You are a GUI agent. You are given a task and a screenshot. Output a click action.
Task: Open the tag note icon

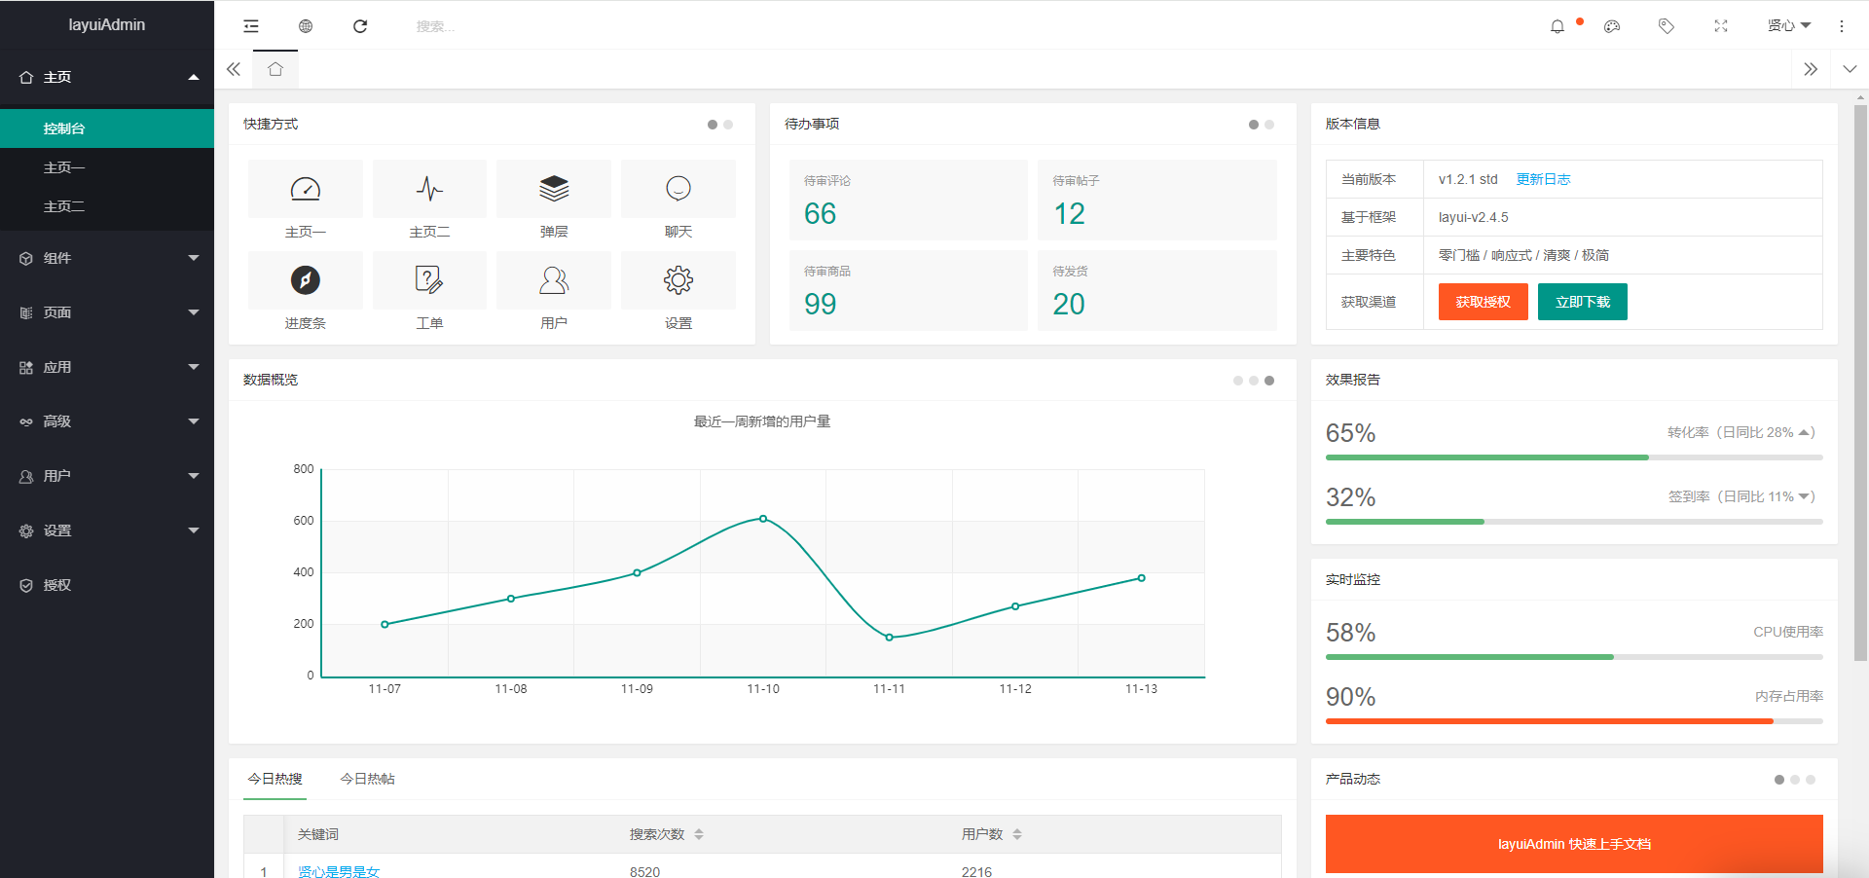pyautogui.click(x=1667, y=26)
